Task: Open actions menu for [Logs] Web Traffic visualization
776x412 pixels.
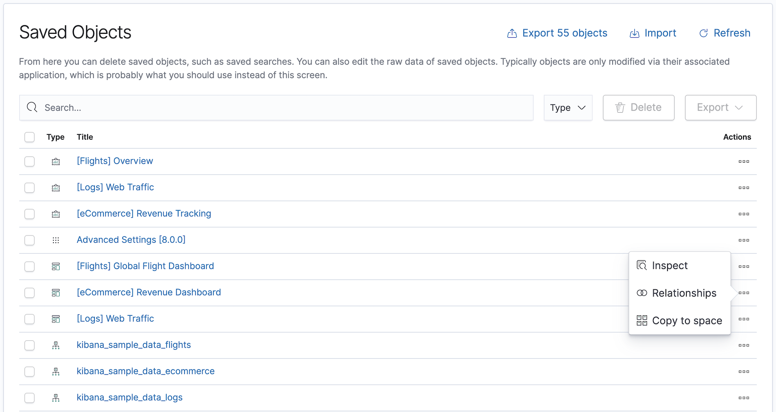Action: click(744, 188)
